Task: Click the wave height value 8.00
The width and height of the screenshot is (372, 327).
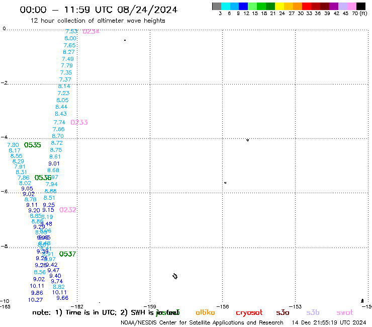Action: tap(70, 38)
